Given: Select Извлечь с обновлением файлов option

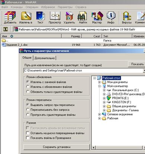Looking at the screenshot, I should pos(28,87).
